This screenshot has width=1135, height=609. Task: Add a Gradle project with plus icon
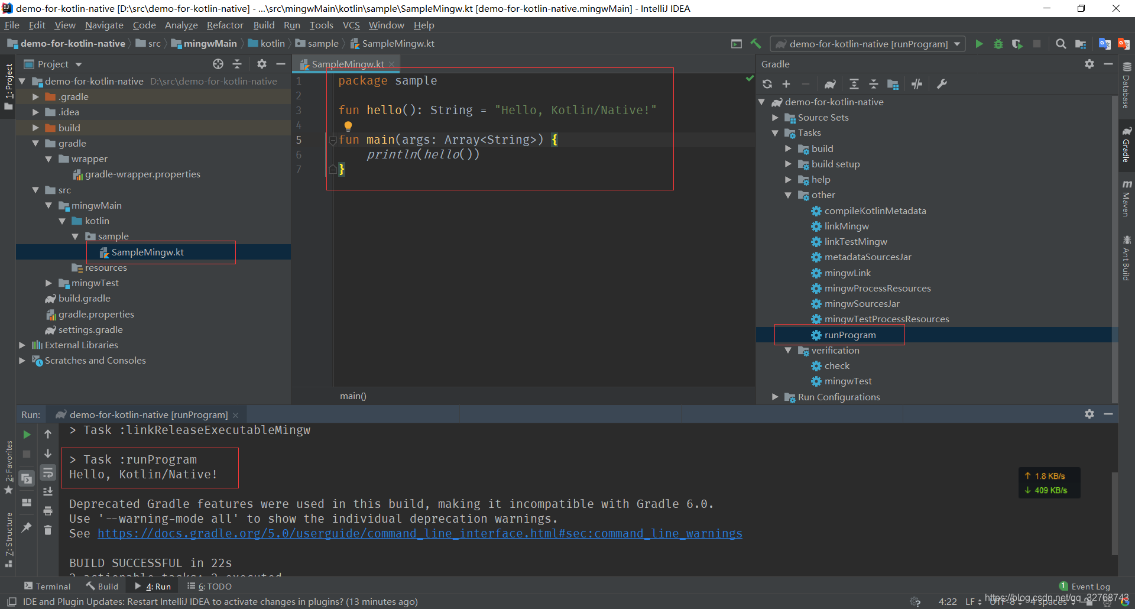tap(786, 84)
